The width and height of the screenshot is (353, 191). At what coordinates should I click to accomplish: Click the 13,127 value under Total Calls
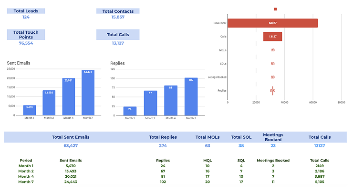click(118, 43)
